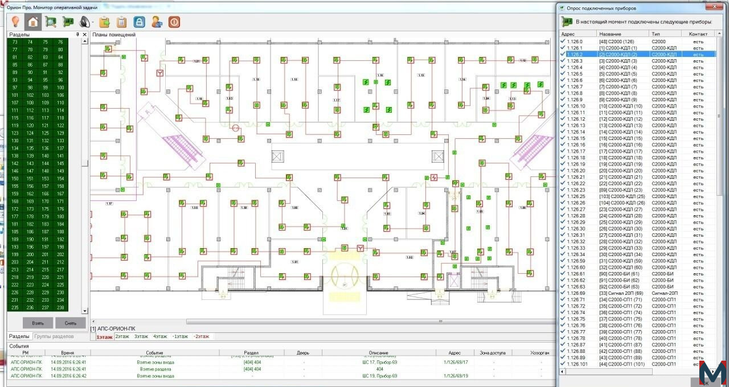Select section cell 73 in Разделы grid

pos(15,42)
